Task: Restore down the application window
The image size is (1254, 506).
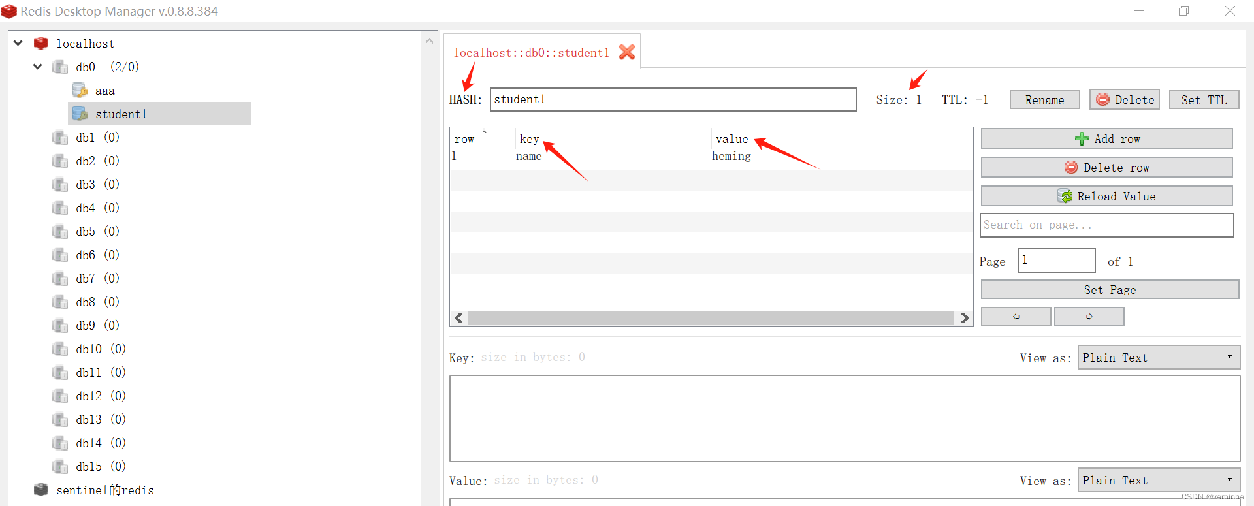Action: (1183, 11)
